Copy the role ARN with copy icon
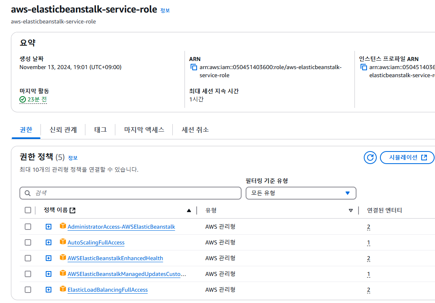 (194, 67)
